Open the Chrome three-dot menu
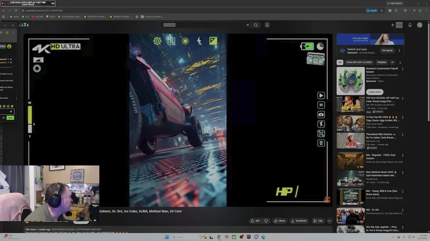The height and width of the screenshot is (241, 430). 426,10
